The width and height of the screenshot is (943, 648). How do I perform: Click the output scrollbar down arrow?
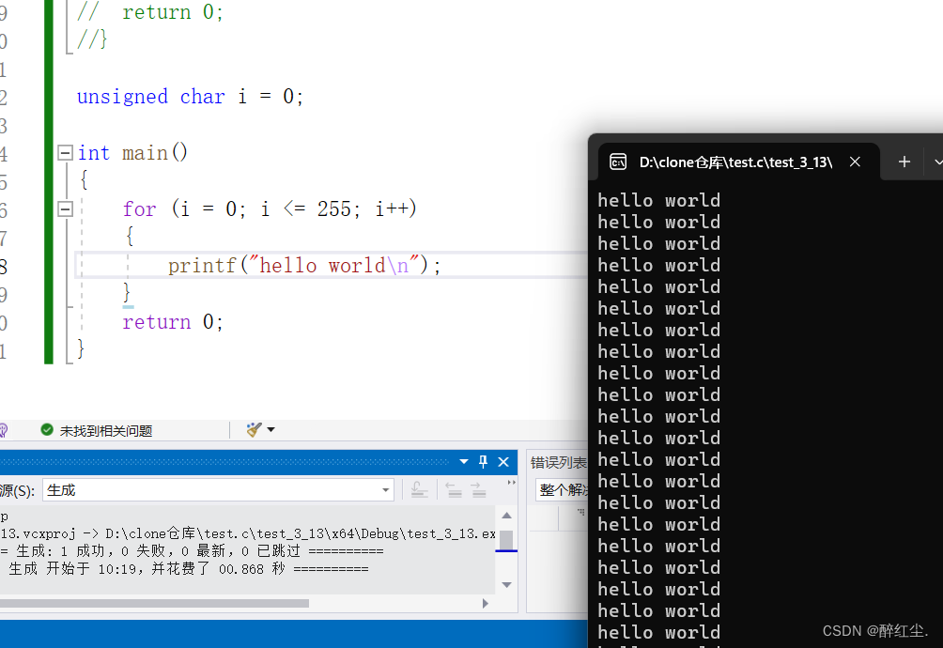point(506,585)
